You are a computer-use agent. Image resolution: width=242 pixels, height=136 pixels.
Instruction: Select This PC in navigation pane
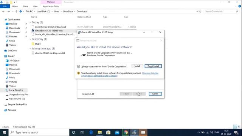(x=11, y=56)
